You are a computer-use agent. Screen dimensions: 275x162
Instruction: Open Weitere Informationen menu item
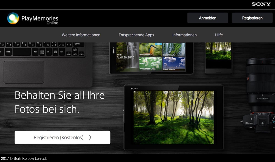tap(81, 35)
